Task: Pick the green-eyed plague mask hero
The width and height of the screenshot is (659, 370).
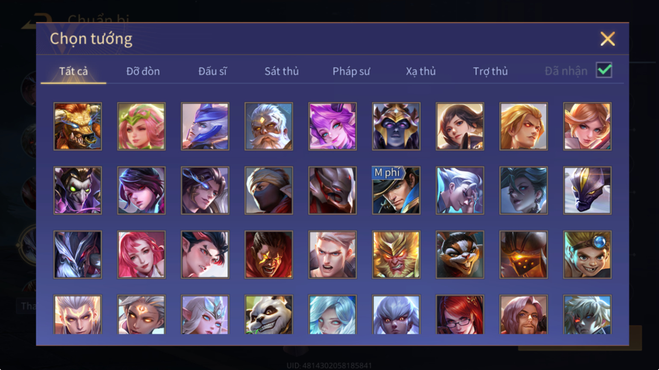Action: (x=78, y=190)
